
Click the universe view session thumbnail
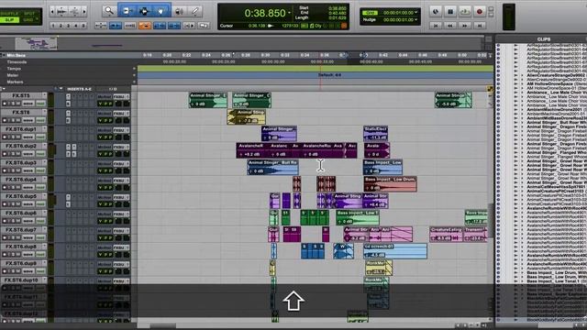(x=37, y=43)
